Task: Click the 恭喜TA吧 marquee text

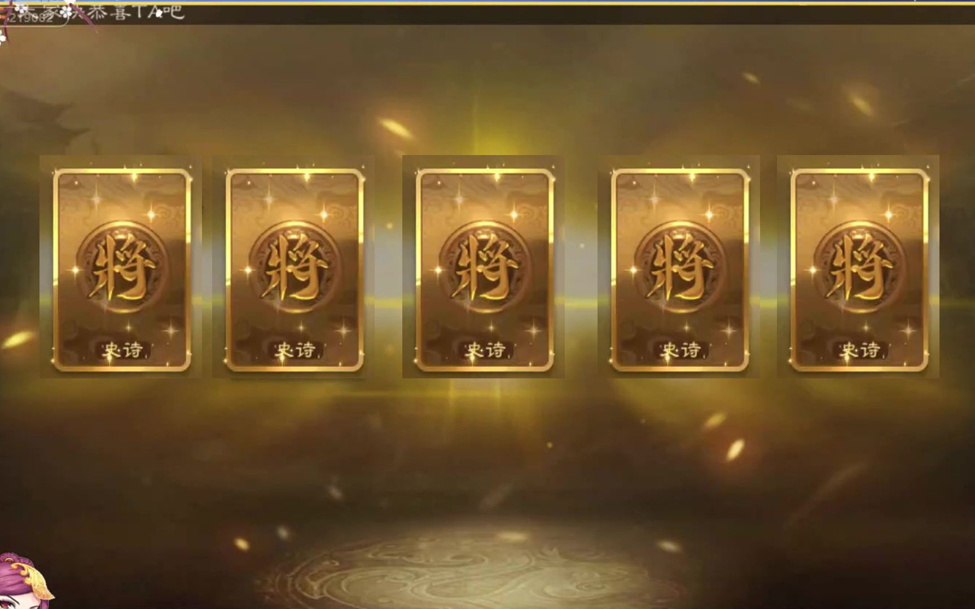Action: 137,12
